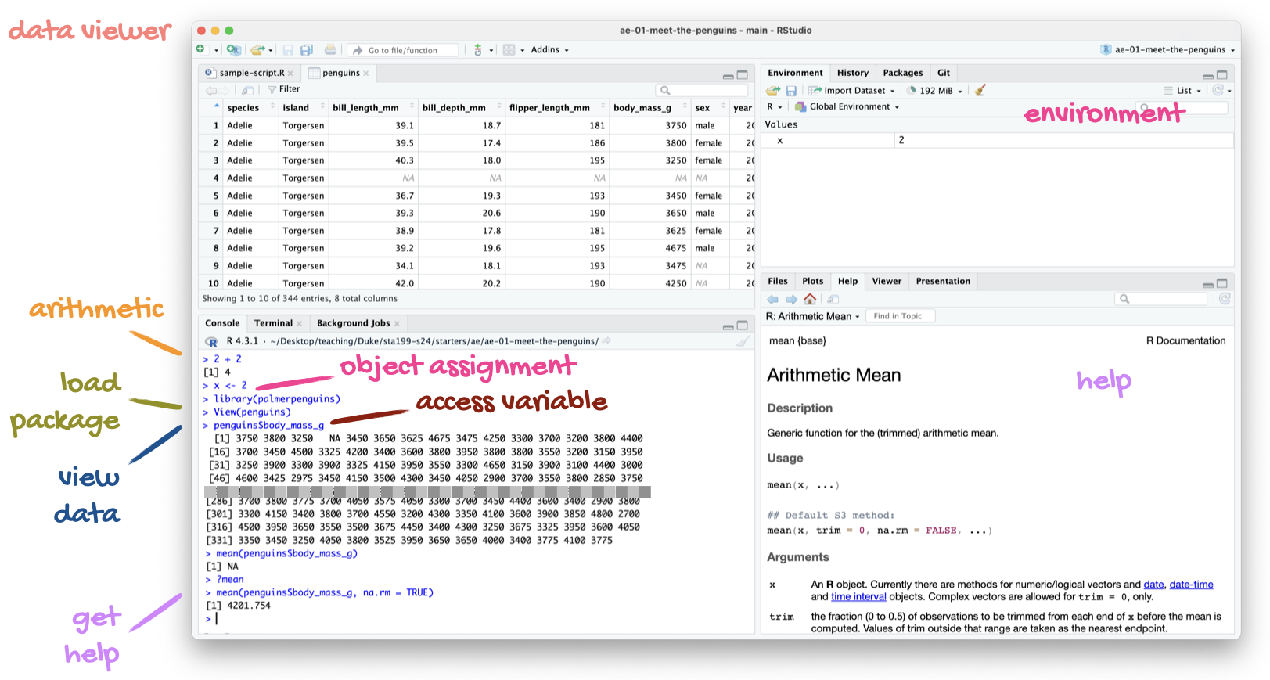Open the Terminal tab
This screenshot has width=1270, height=680.
pyautogui.click(x=273, y=323)
